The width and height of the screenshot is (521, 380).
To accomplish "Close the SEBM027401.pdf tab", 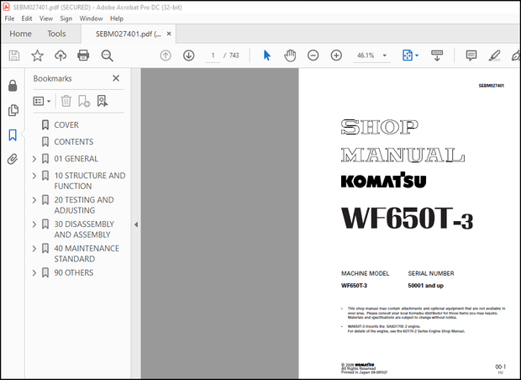I will pos(169,34).
